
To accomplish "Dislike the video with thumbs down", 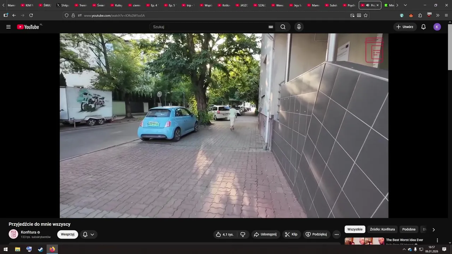I will [x=243, y=234].
